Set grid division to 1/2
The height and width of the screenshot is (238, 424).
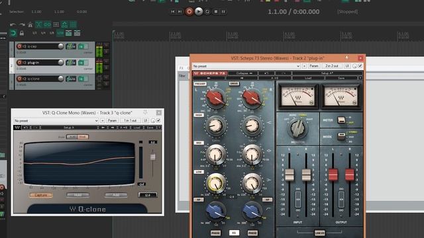click(x=34, y=33)
